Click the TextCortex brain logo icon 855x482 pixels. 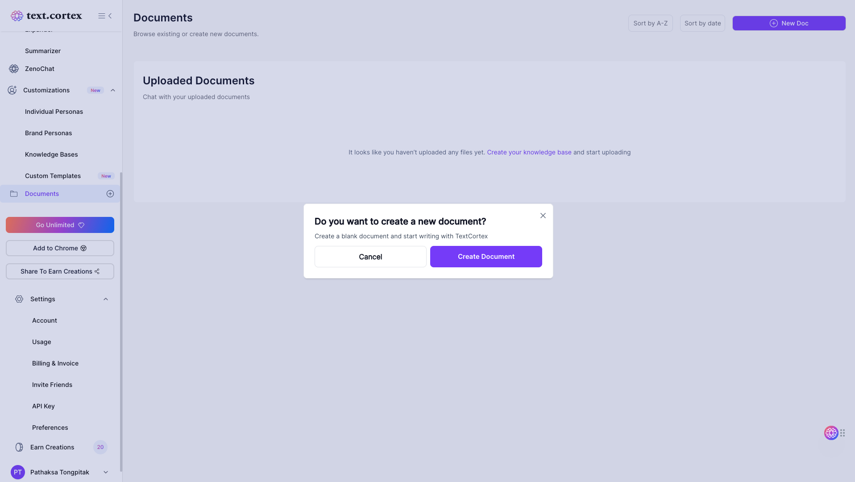[x=17, y=16]
